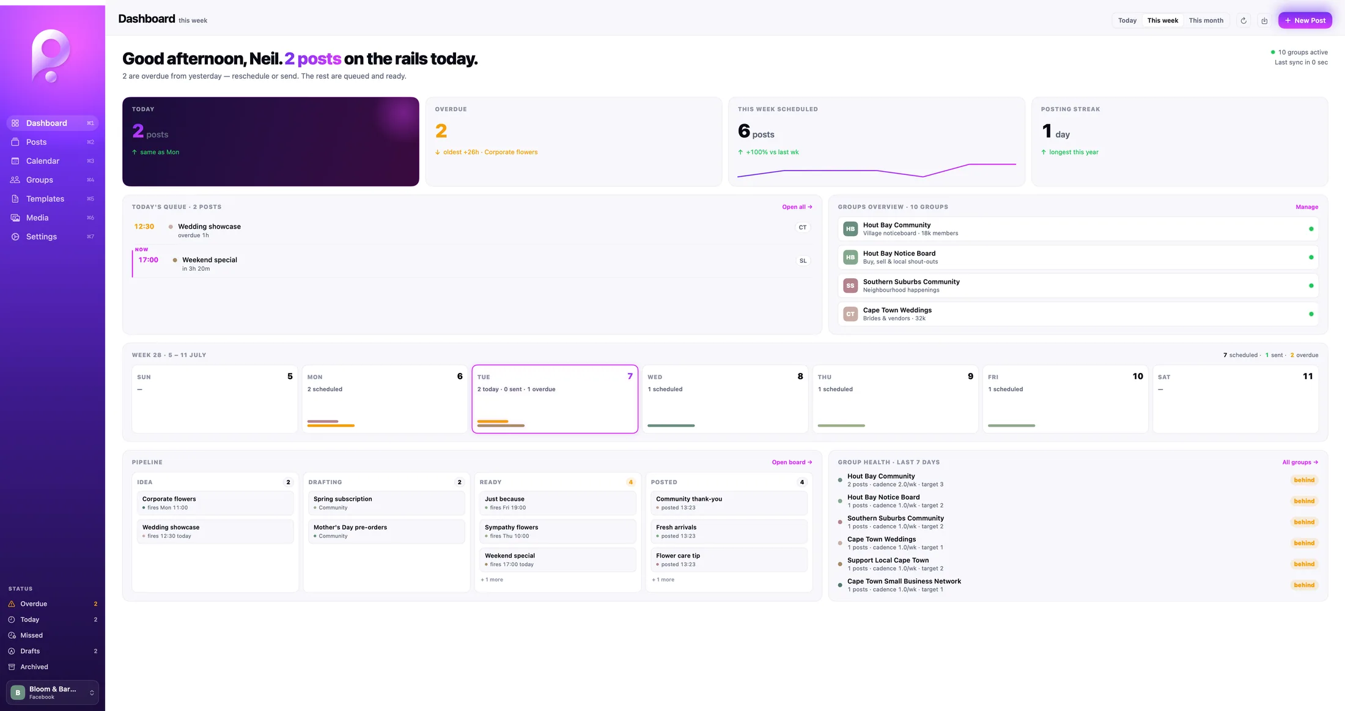Open all of today's queue

click(797, 207)
